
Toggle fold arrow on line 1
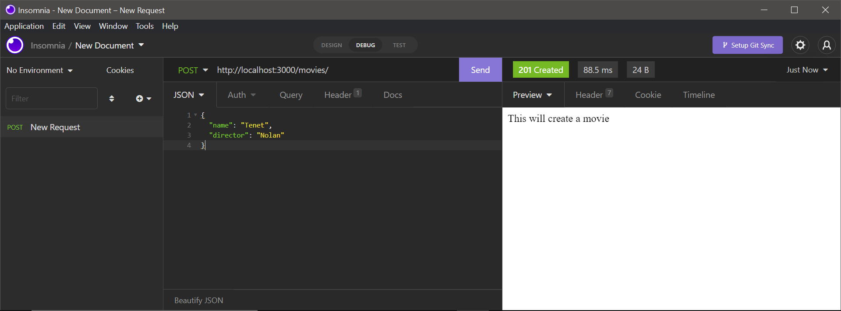[x=195, y=115]
